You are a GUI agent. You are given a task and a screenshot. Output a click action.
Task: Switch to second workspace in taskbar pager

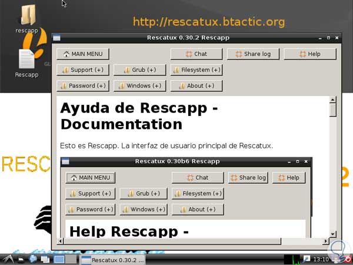pyautogui.click(x=71, y=260)
